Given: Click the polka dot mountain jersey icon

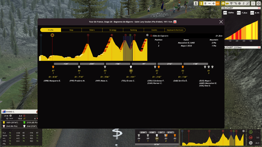Looking at the screenshot, I should coord(4,126).
